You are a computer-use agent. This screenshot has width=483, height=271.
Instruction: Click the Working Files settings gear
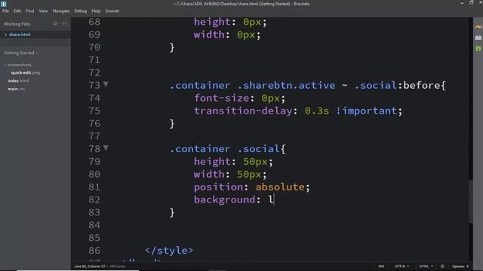click(x=55, y=23)
